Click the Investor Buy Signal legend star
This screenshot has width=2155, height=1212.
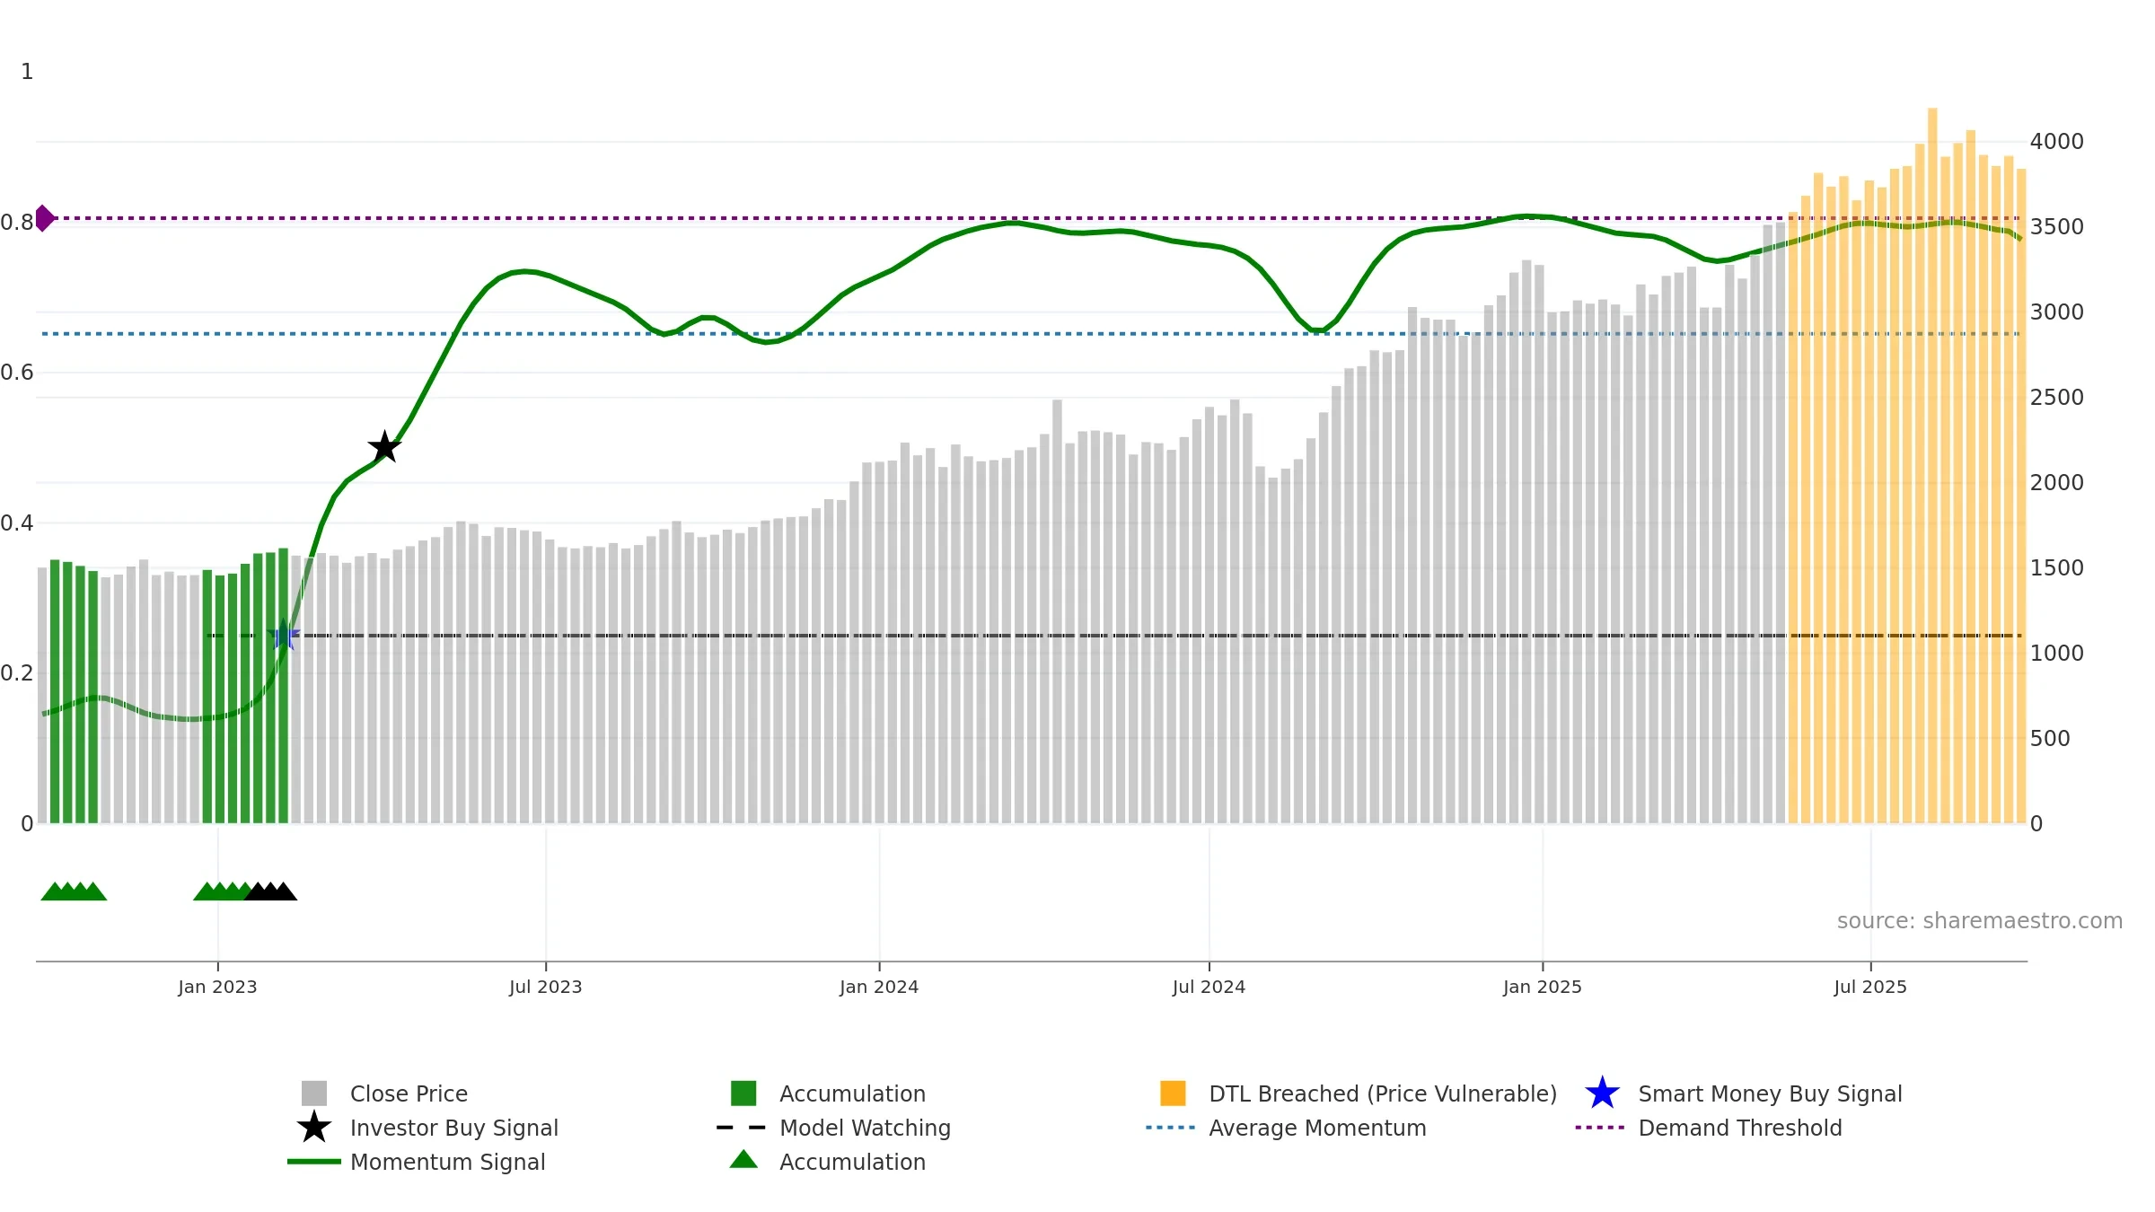(314, 1128)
